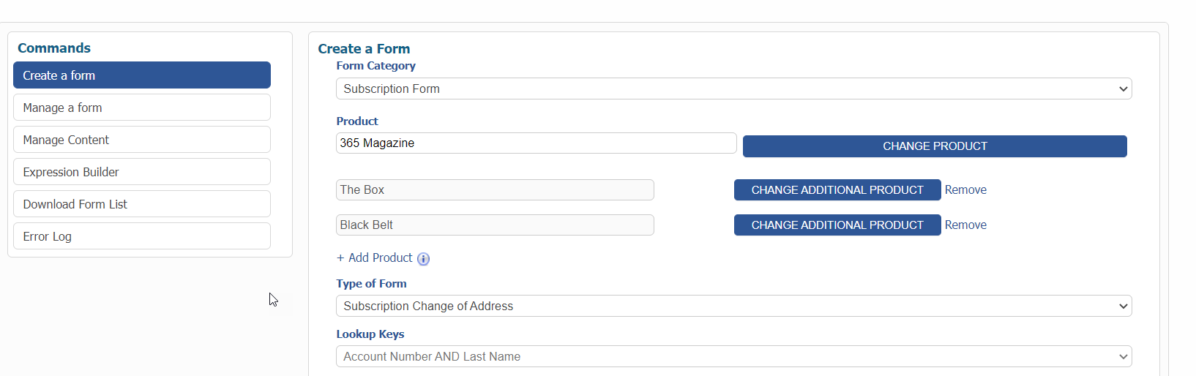Expand the Type of Form dropdown
The width and height of the screenshot is (1196, 376).
tap(733, 306)
